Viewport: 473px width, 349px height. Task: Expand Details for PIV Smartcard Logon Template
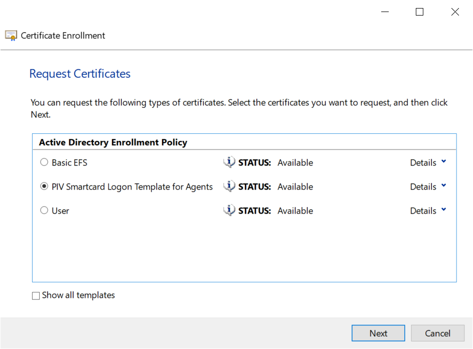pyautogui.click(x=428, y=187)
